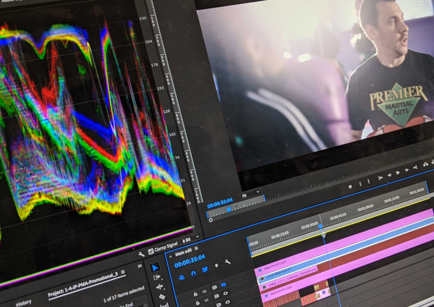Click the 00:01:00:00 mark on timeline ruler
The image size is (434, 307).
pyautogui.click(x=365, y=208)
